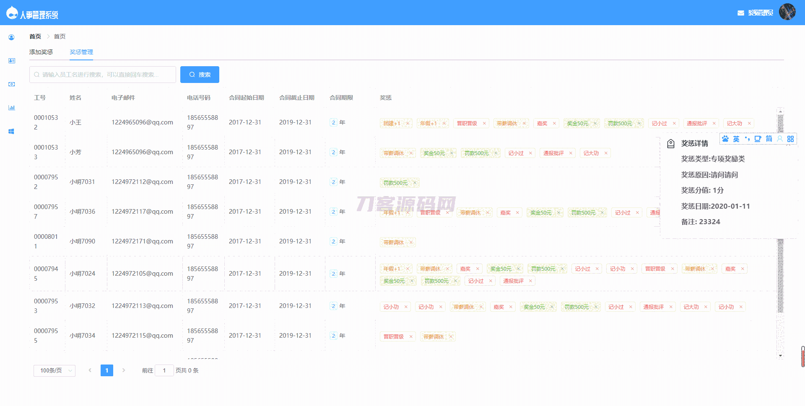Open the bar chart statistics sidebar icon
The image size is (805, 406).
11,108
